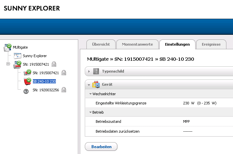Switch to the Übersicht tab
This screenshot has height=154, width=233.
[101, 44]
